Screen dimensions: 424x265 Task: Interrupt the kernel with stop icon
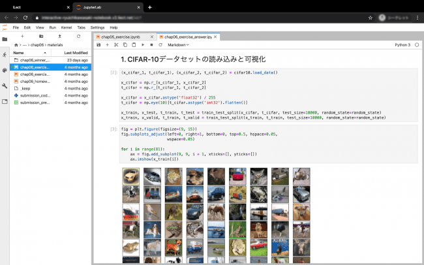pos(151,44)
